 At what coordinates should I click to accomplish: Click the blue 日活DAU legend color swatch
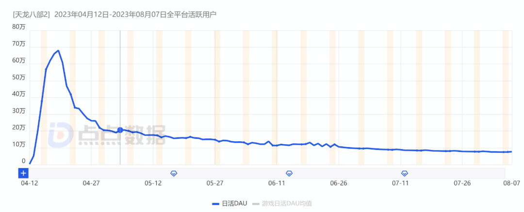pos(216,204)
